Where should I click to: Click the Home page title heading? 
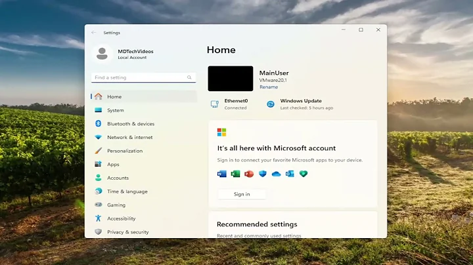coord(221,50)
